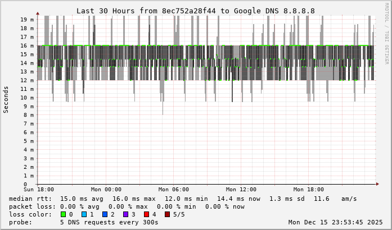The height and width of the screenshot is (230, 392).
Task: Click the probe '5 DNS requests every 300s' text
Action: 109,222
